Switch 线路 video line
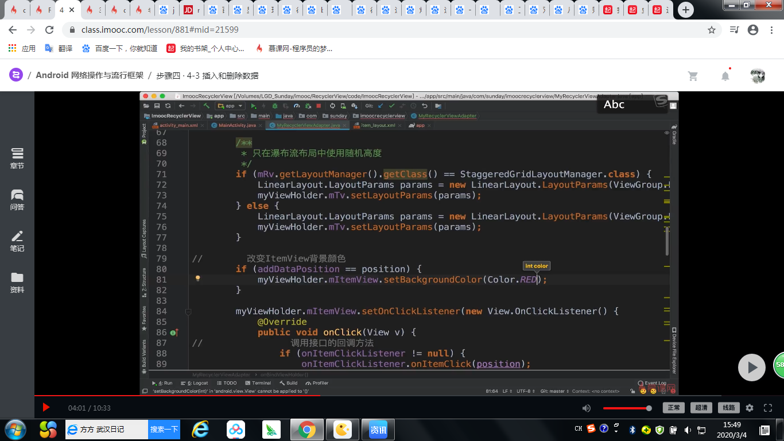The height and width of the screenshot is (441, 784). click(x=728, y=408)
